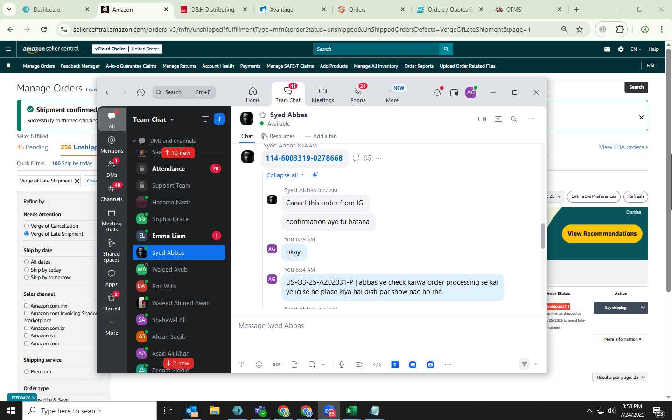Open order link 114-6003319-0278668
Image resolution: width=672 pixels, height=420 pixels.
coord(304,158)
